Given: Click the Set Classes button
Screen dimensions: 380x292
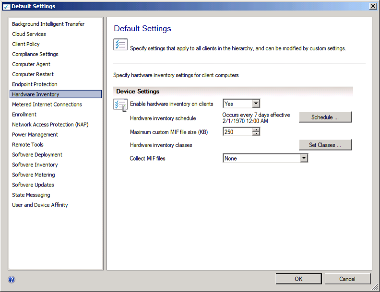Looking at the screenshot, I should tap(325, 145).
